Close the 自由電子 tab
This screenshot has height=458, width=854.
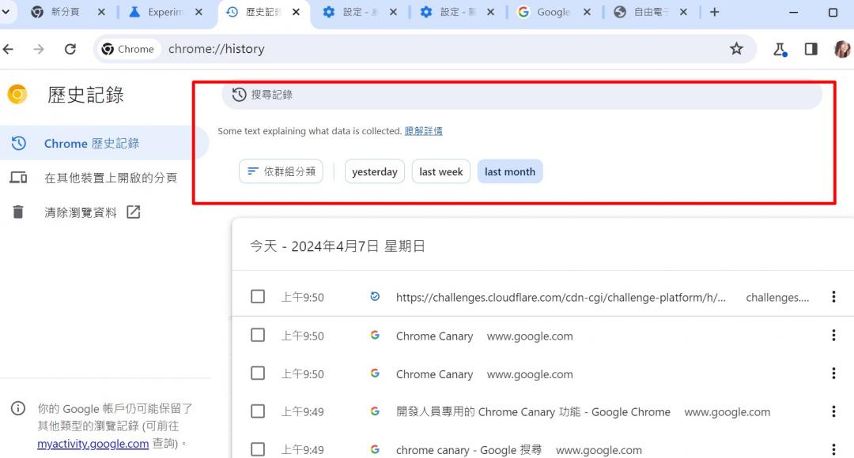[x=683, y=12]
